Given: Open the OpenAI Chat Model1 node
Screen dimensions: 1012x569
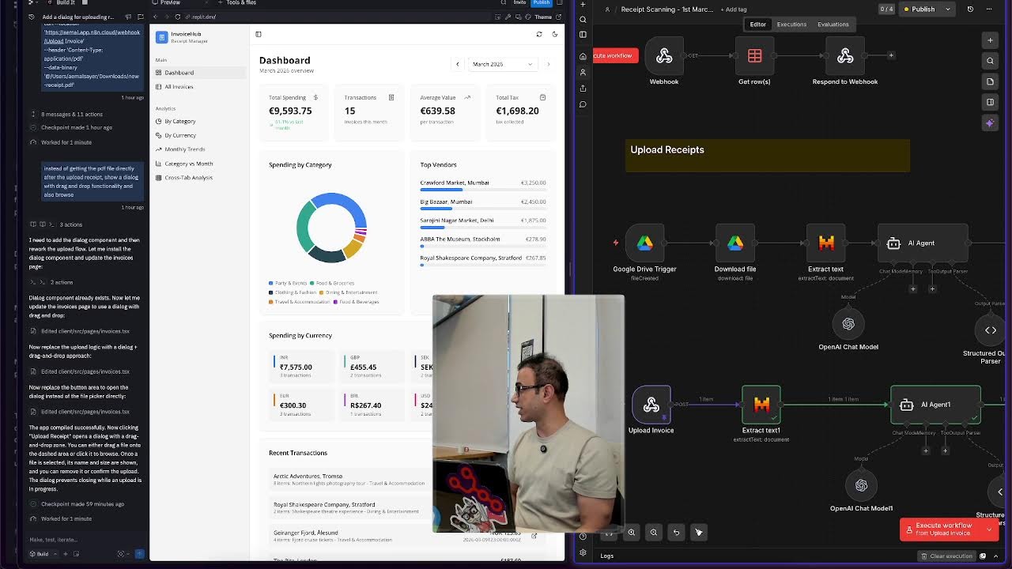Looking at the screenshot, I should tap(861, 485).
